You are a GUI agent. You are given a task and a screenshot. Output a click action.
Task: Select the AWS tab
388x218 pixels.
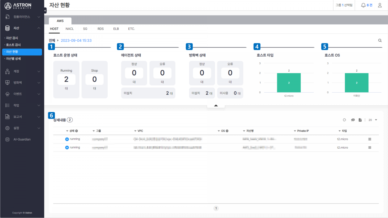click(x=60, y=21)
